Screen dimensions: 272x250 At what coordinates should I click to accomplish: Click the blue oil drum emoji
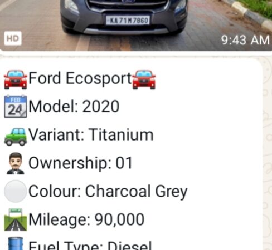click(16, 243)
